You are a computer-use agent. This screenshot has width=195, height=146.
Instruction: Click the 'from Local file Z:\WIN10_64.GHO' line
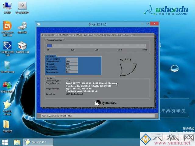tap(88, 86)
